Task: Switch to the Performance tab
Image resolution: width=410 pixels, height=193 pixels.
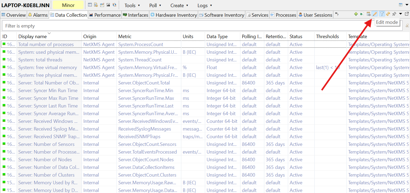Action: [105, 15]
